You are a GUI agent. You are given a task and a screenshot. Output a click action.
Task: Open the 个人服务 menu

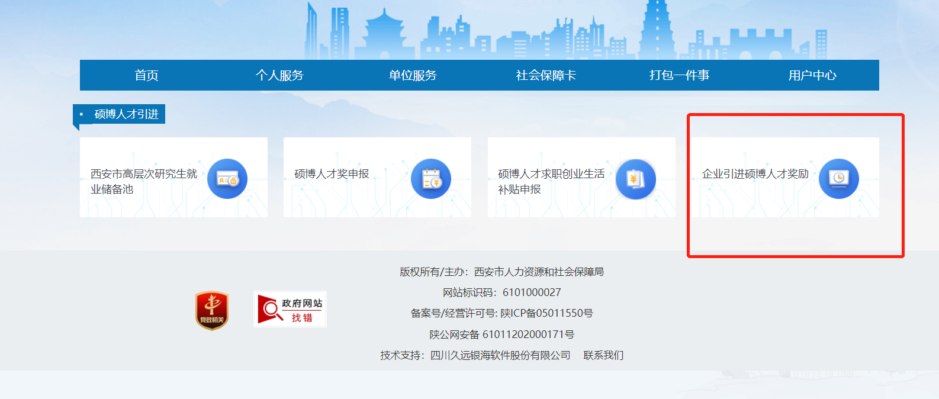(x=279, y=75)
